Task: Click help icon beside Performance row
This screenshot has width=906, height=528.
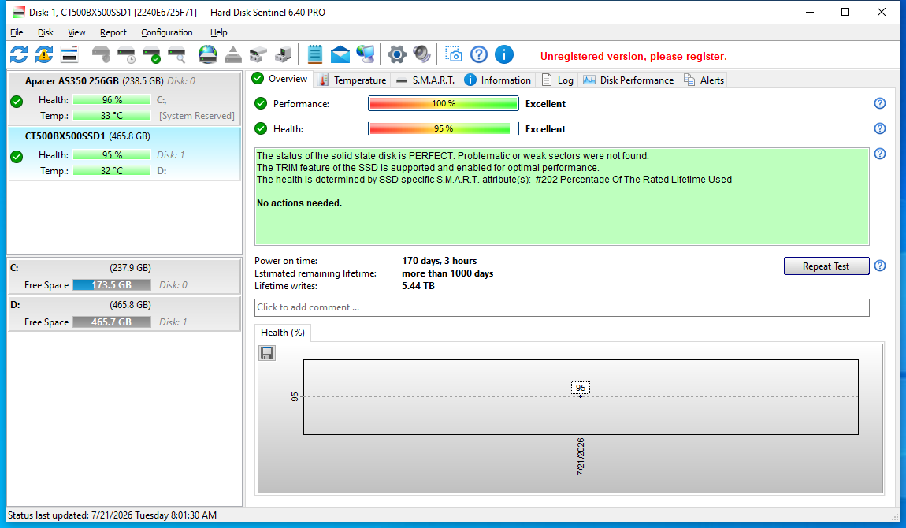Action: (879, 103)
